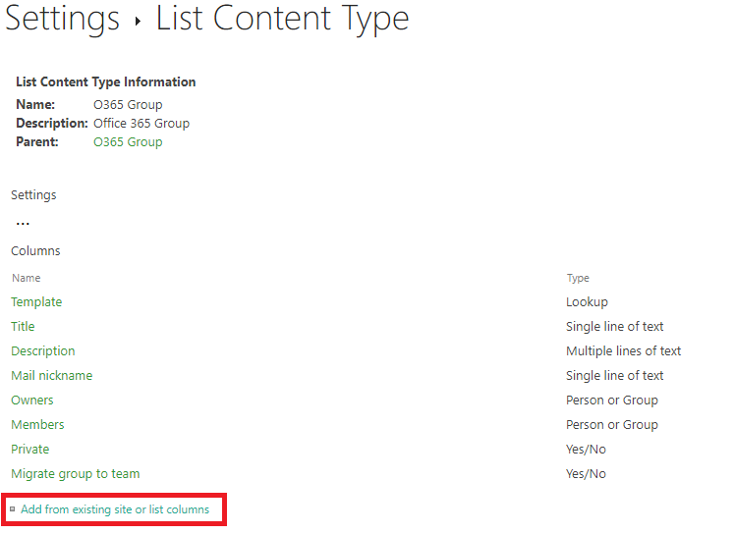Open the parent O365 Group content type link
The image size is (734, 534).
(x=128, y=141)
